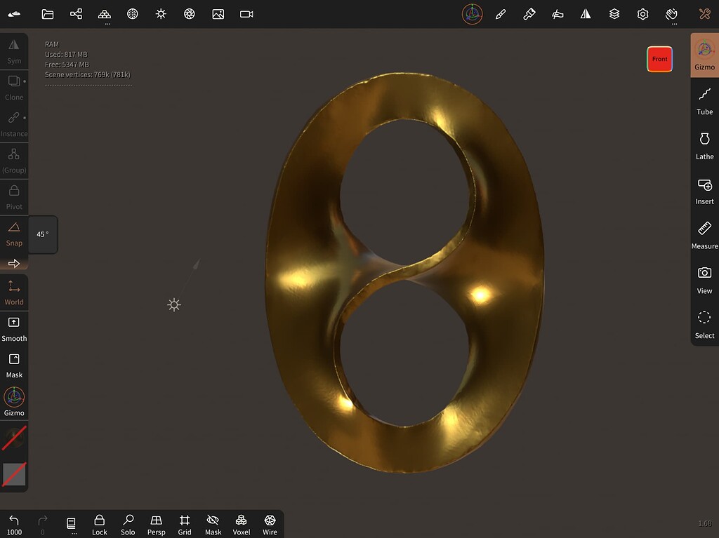Open the Symmetry mirror options
Viewport: 719px width, 538px height.
click(x=586, y=14)
